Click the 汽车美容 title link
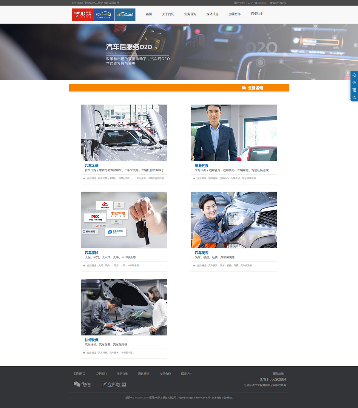Screen dimensions: 358x408 coord(202,253)
